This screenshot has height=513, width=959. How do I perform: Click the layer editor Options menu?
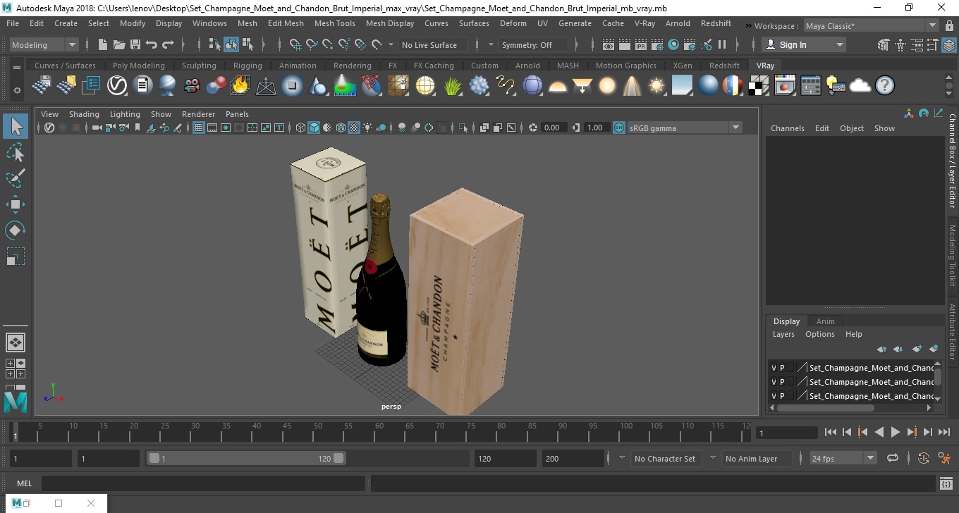coord(819,334)
